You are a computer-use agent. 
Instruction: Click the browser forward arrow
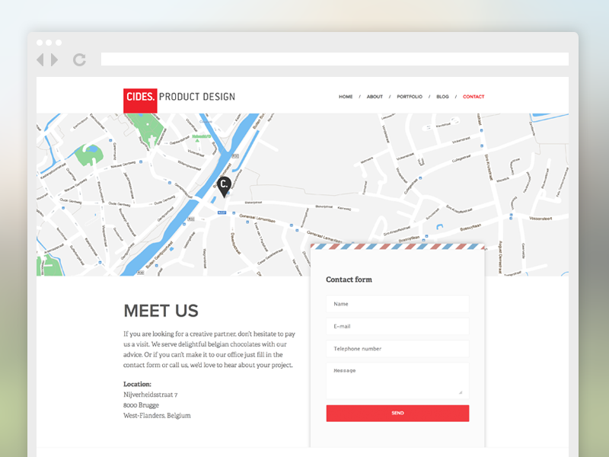tap(53, 59)
